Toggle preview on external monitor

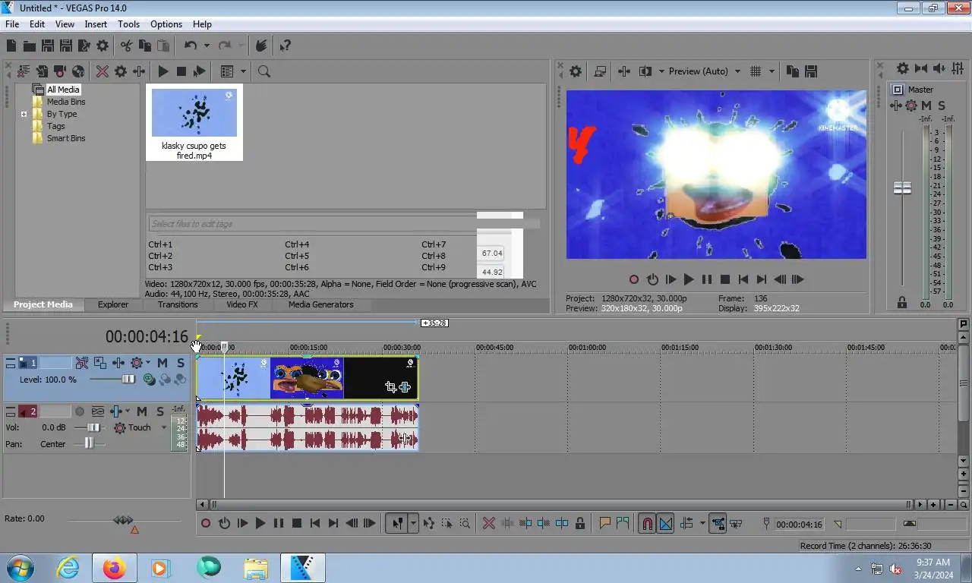click(x=600, y=71)
